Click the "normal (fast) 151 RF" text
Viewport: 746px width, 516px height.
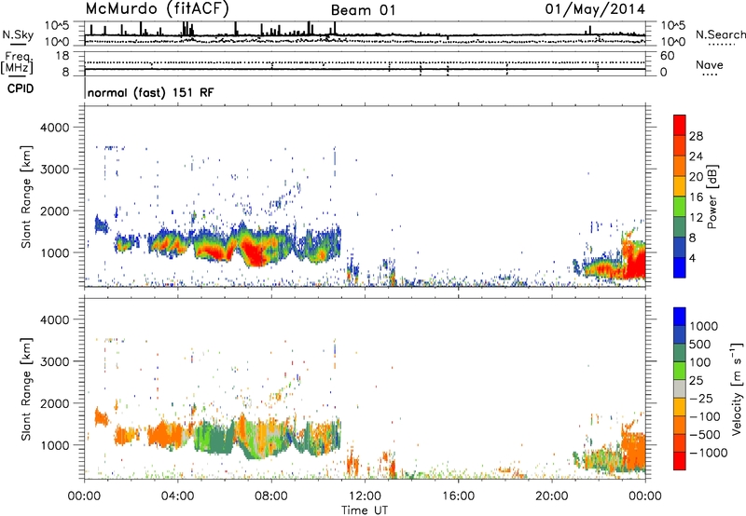click(x=151, y=92)
